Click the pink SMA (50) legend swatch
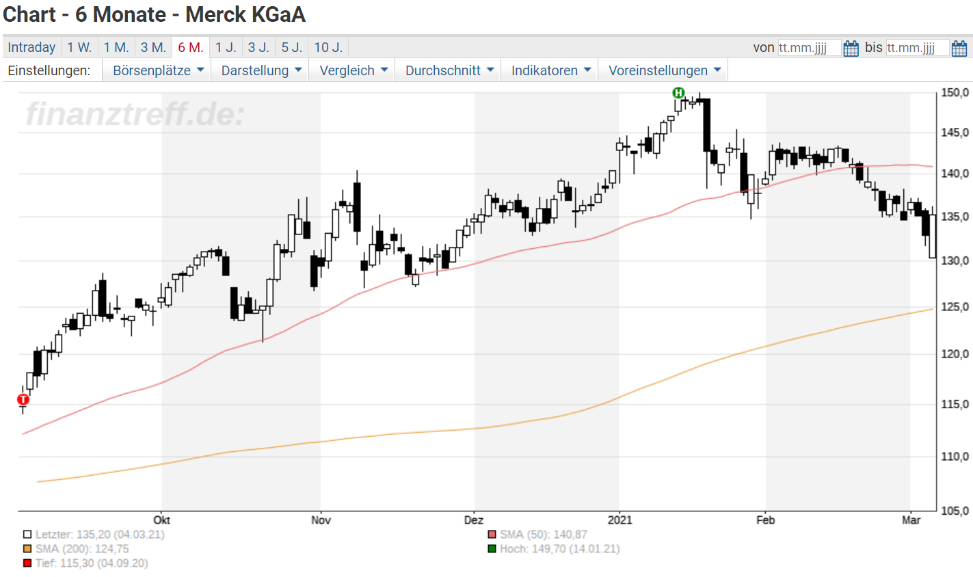This screenshot has height=577, width=973. (492, 535)
